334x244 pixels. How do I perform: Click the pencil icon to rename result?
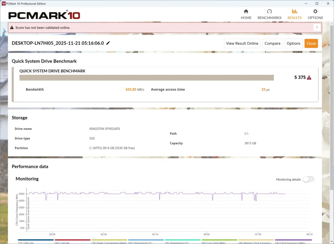click(x=108, y=43)
